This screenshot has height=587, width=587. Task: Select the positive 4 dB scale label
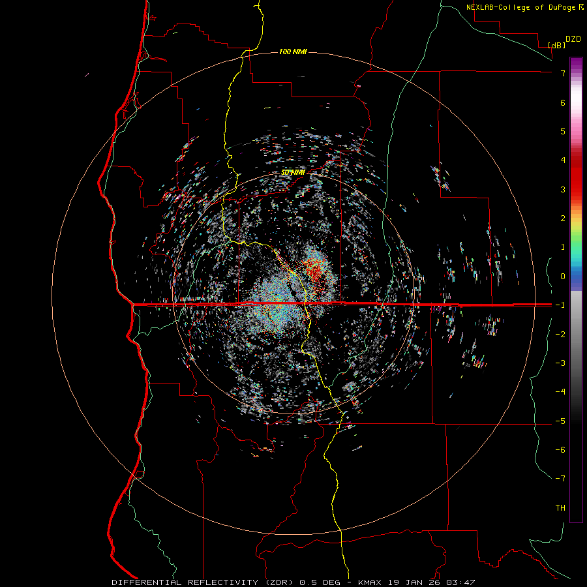(563, 160)
